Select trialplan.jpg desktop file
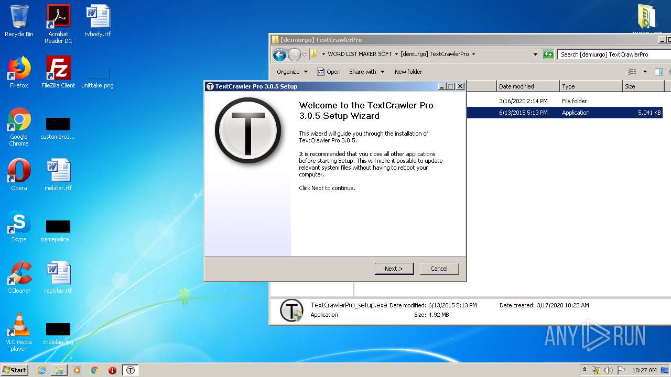671x377 pixels. (x=58, y=334)
